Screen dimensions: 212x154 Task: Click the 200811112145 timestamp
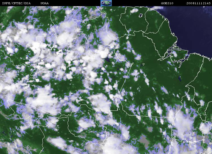[198, 3]
